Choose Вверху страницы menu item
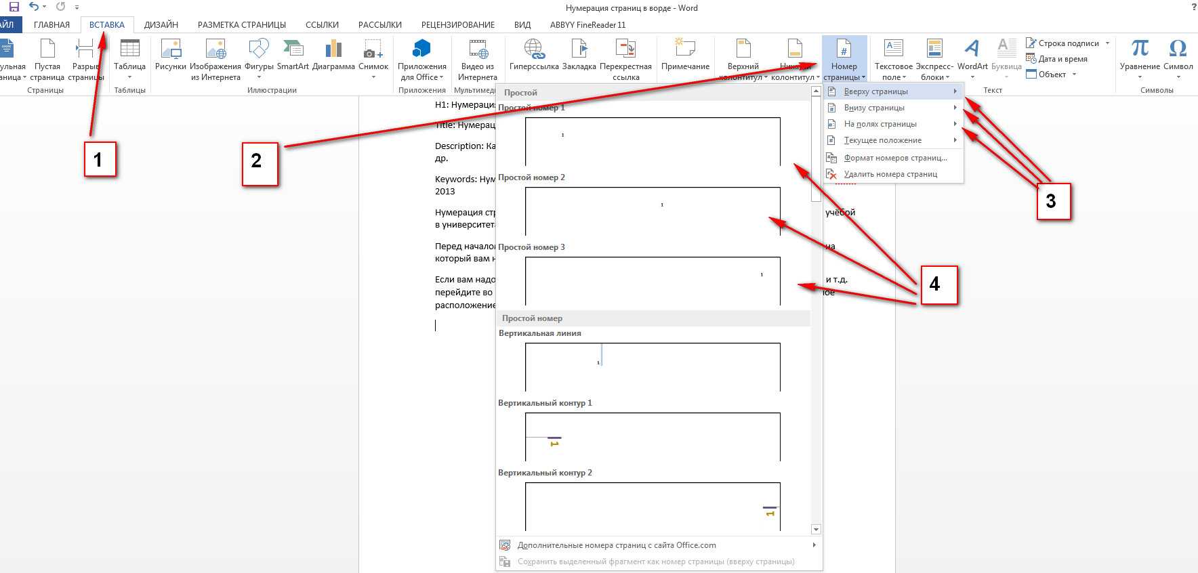 (x=893, y=91)
